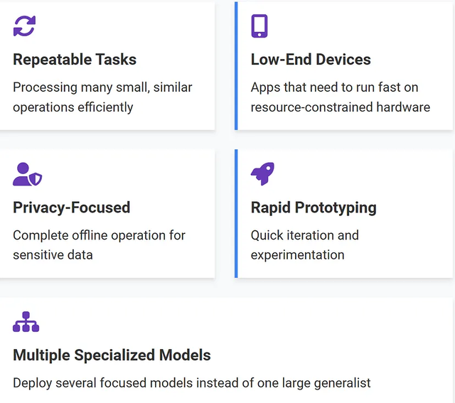Select the Multiple Specialized Models heading
Screen dimensions: 455x403
click(112, 355)
